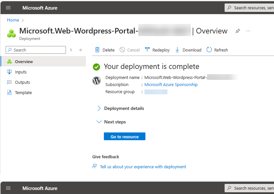Click the 'Deployment' subtitle under the page title

pos(30,39)
